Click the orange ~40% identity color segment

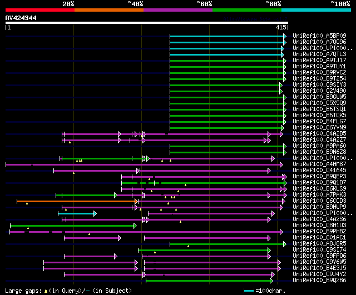tap(109, 10)
